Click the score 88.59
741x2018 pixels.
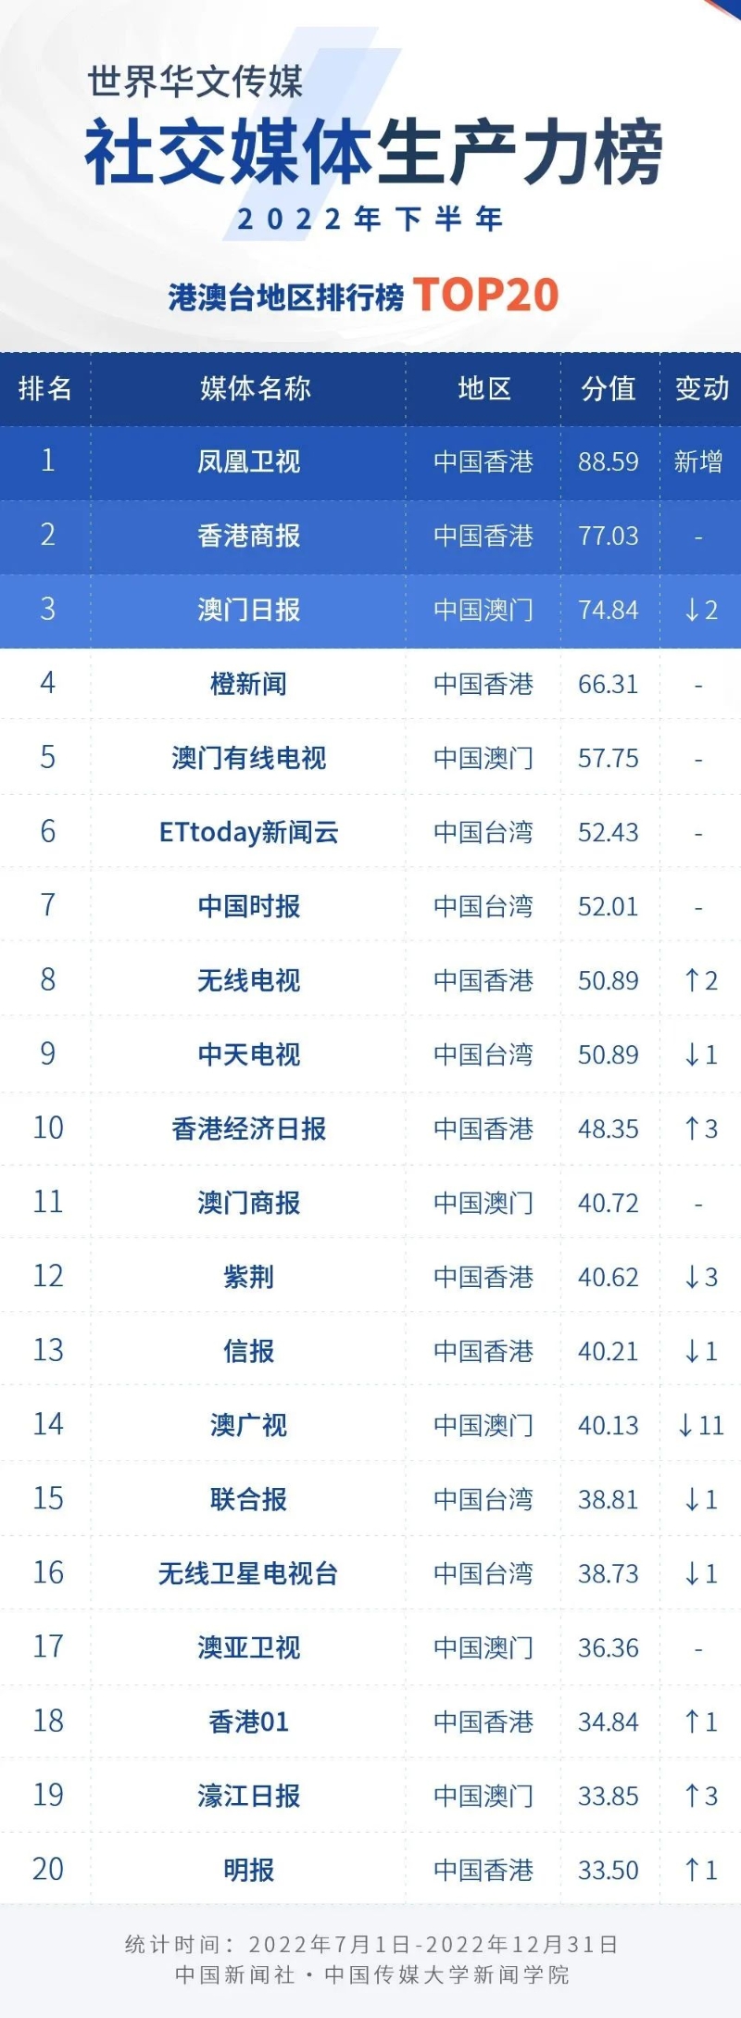point(608,461)
